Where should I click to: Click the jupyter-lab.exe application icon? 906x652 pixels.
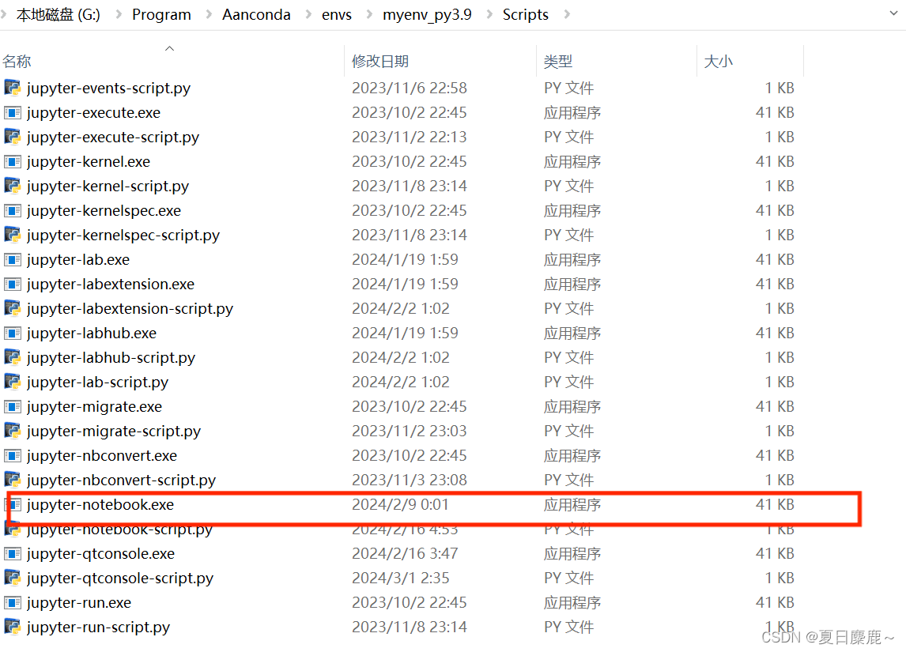click(x=13, y=260)
